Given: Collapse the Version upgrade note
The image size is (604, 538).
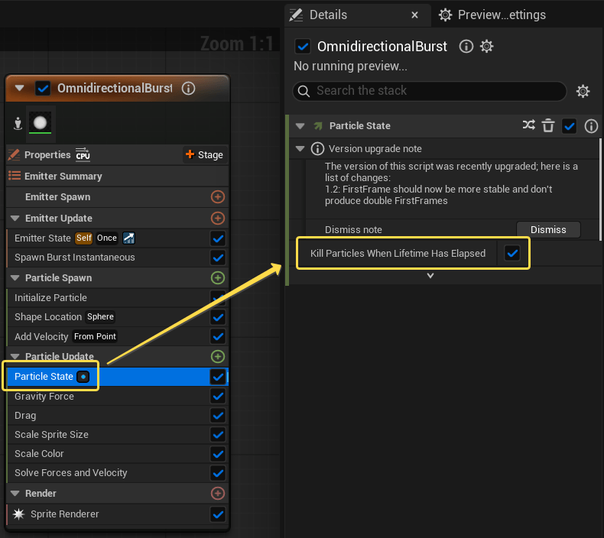Looking at the screenshot, I should [x=300, y=149].
